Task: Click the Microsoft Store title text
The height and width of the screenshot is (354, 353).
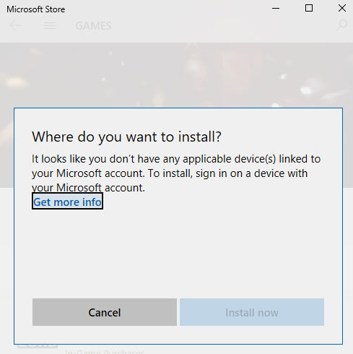Action: (x=36, y=9)
